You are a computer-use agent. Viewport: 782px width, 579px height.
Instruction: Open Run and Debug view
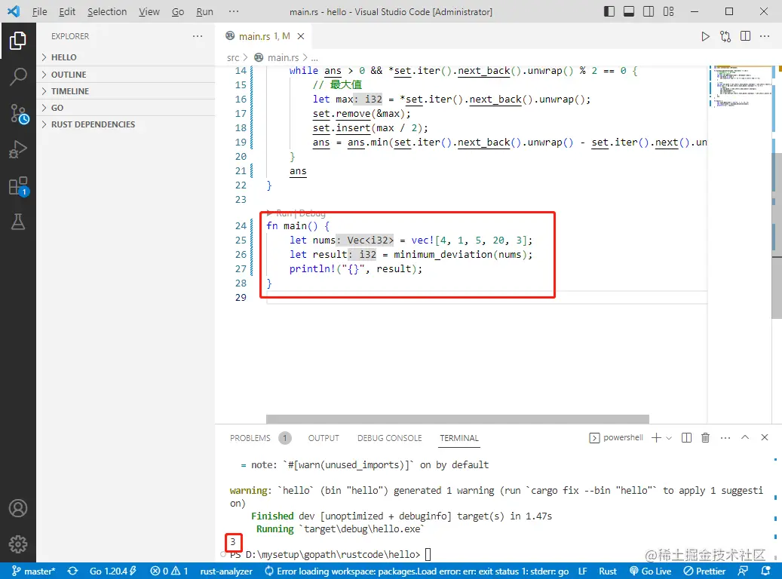[18, 149]
